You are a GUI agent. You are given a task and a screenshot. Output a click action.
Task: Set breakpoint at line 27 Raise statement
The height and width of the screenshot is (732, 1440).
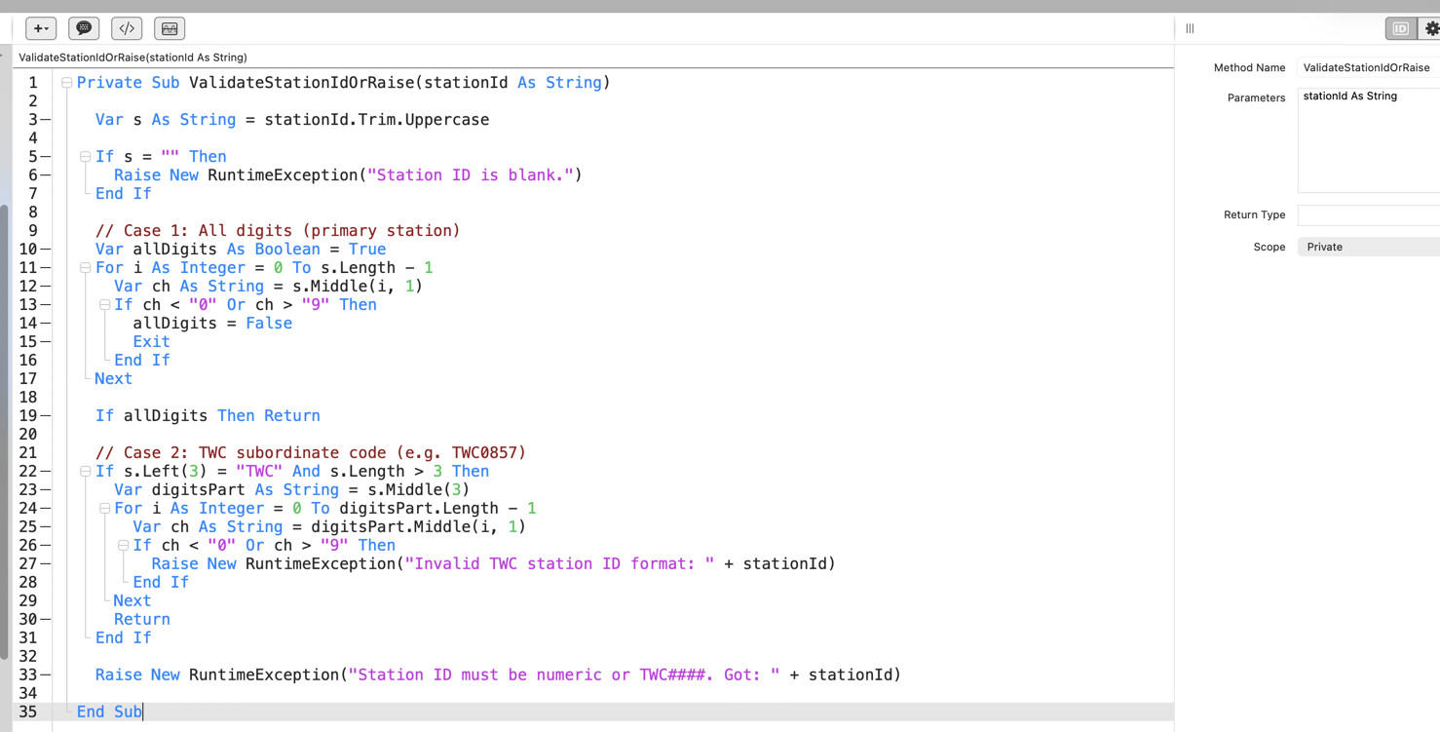(46, 564)
